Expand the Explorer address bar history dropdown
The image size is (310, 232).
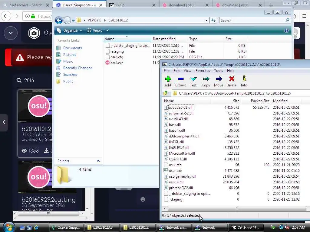(x=206, y=20)
